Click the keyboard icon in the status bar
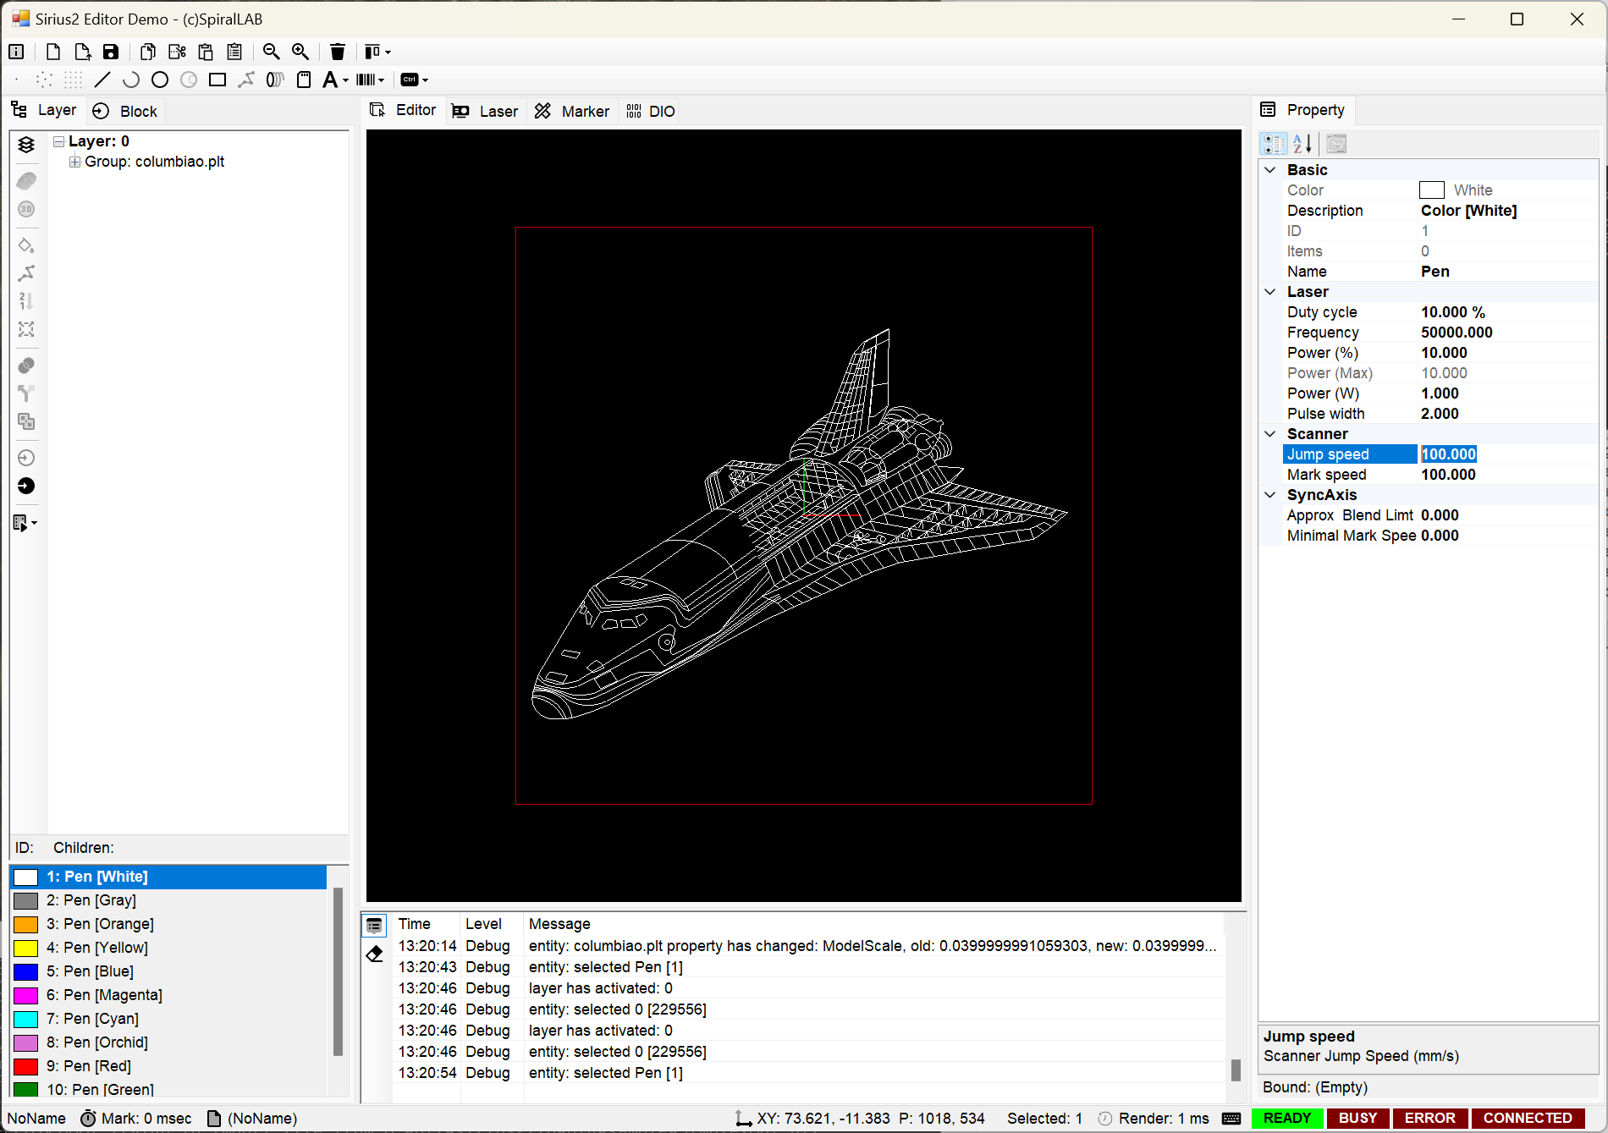This screenshot has height=1133, width=1608. [x=1231, y=1119]
